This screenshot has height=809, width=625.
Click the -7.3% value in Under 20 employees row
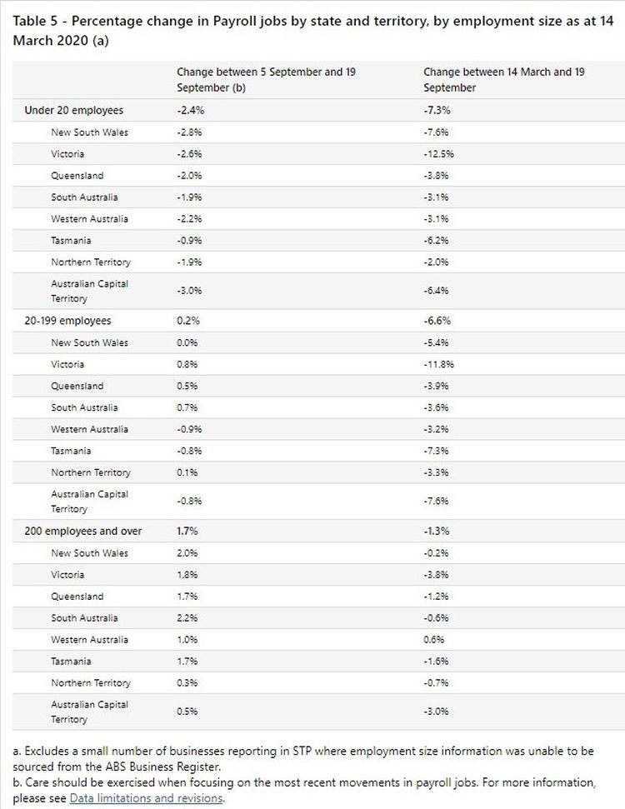pyautogui.click(x=437, y=111)
